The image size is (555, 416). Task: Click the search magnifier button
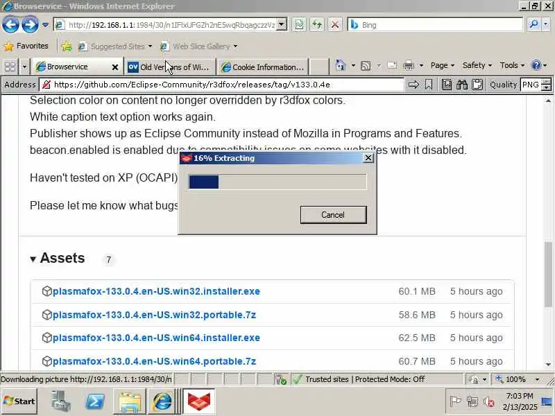533,25
